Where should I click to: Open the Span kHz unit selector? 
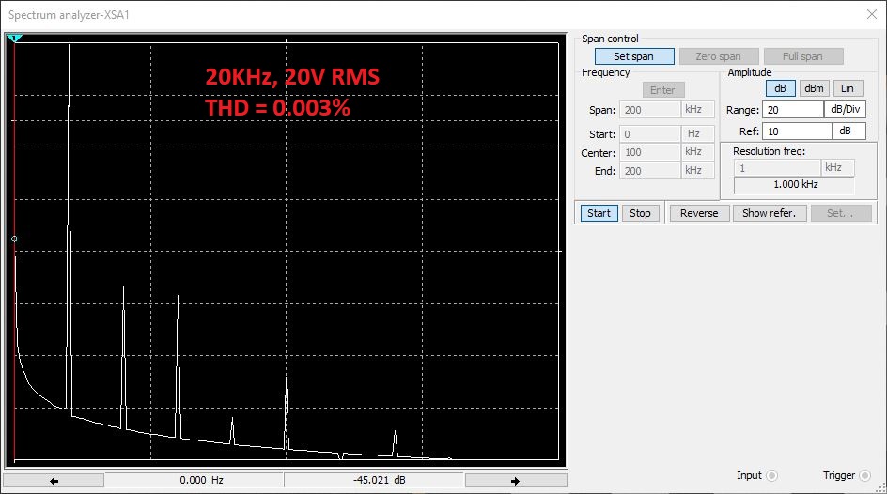tap(697, 109)
